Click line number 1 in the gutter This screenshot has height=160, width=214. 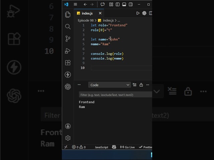click(83, 25)
